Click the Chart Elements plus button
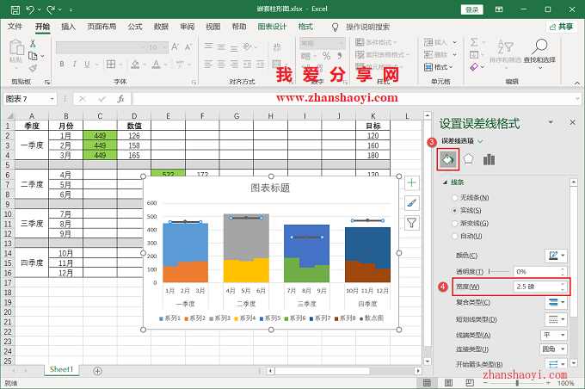The width and height of the screenshot is (585, 389). click(411, 182)
